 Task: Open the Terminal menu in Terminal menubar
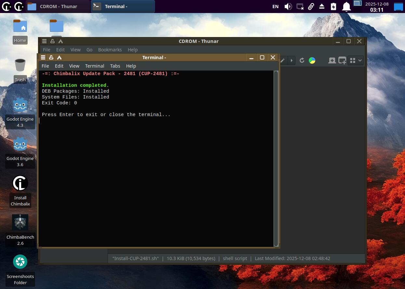coord(95,66)
